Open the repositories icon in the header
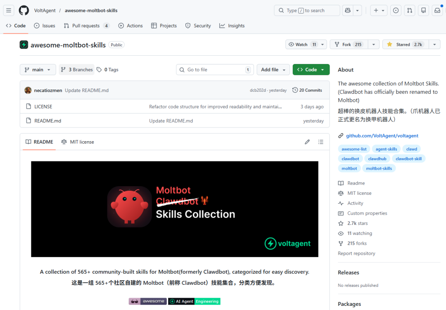The width and height of the screenshot is (446, 310). [x=424, y=10]
